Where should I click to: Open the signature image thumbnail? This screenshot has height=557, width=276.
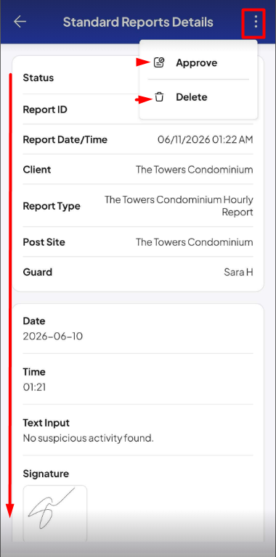click(55, 513)
